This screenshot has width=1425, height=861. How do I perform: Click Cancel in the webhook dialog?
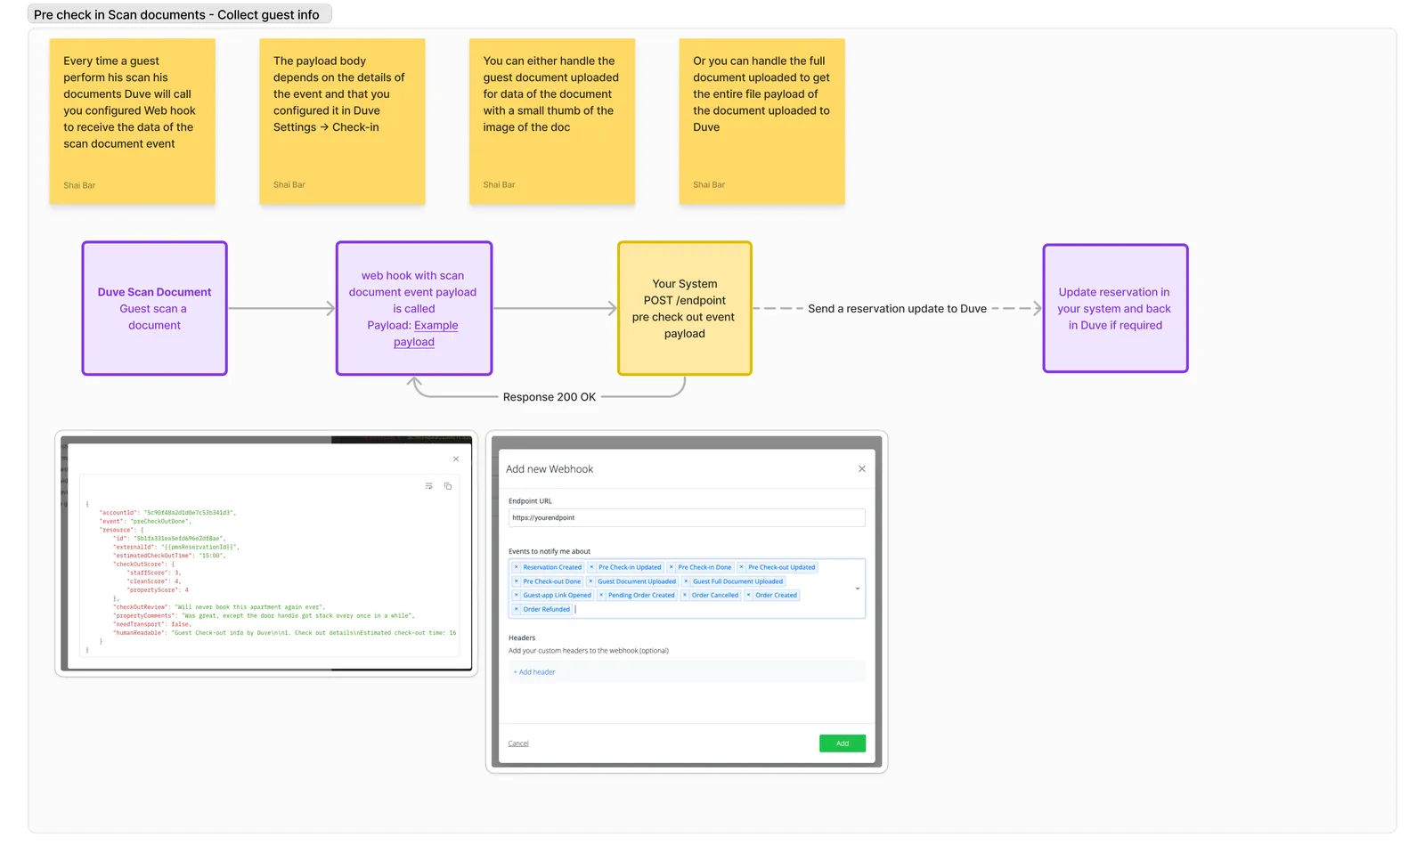[x=518, y=743]
